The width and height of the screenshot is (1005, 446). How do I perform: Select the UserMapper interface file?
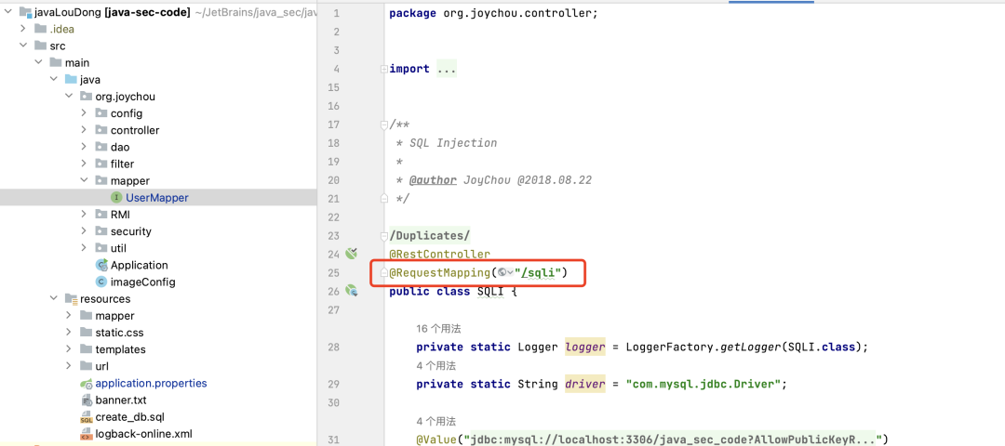(158, 198)
